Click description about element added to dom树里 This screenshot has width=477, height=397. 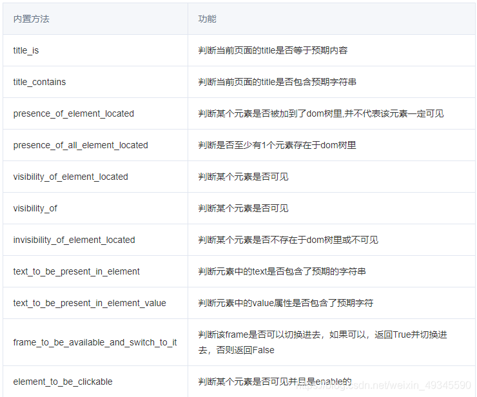[x=321, y=114]
